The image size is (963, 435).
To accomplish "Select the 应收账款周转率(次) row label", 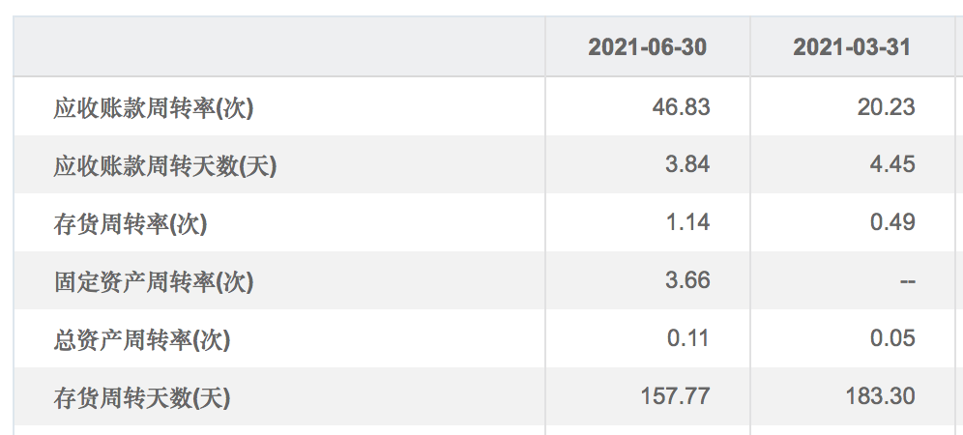I will click(x=154, y=107).
